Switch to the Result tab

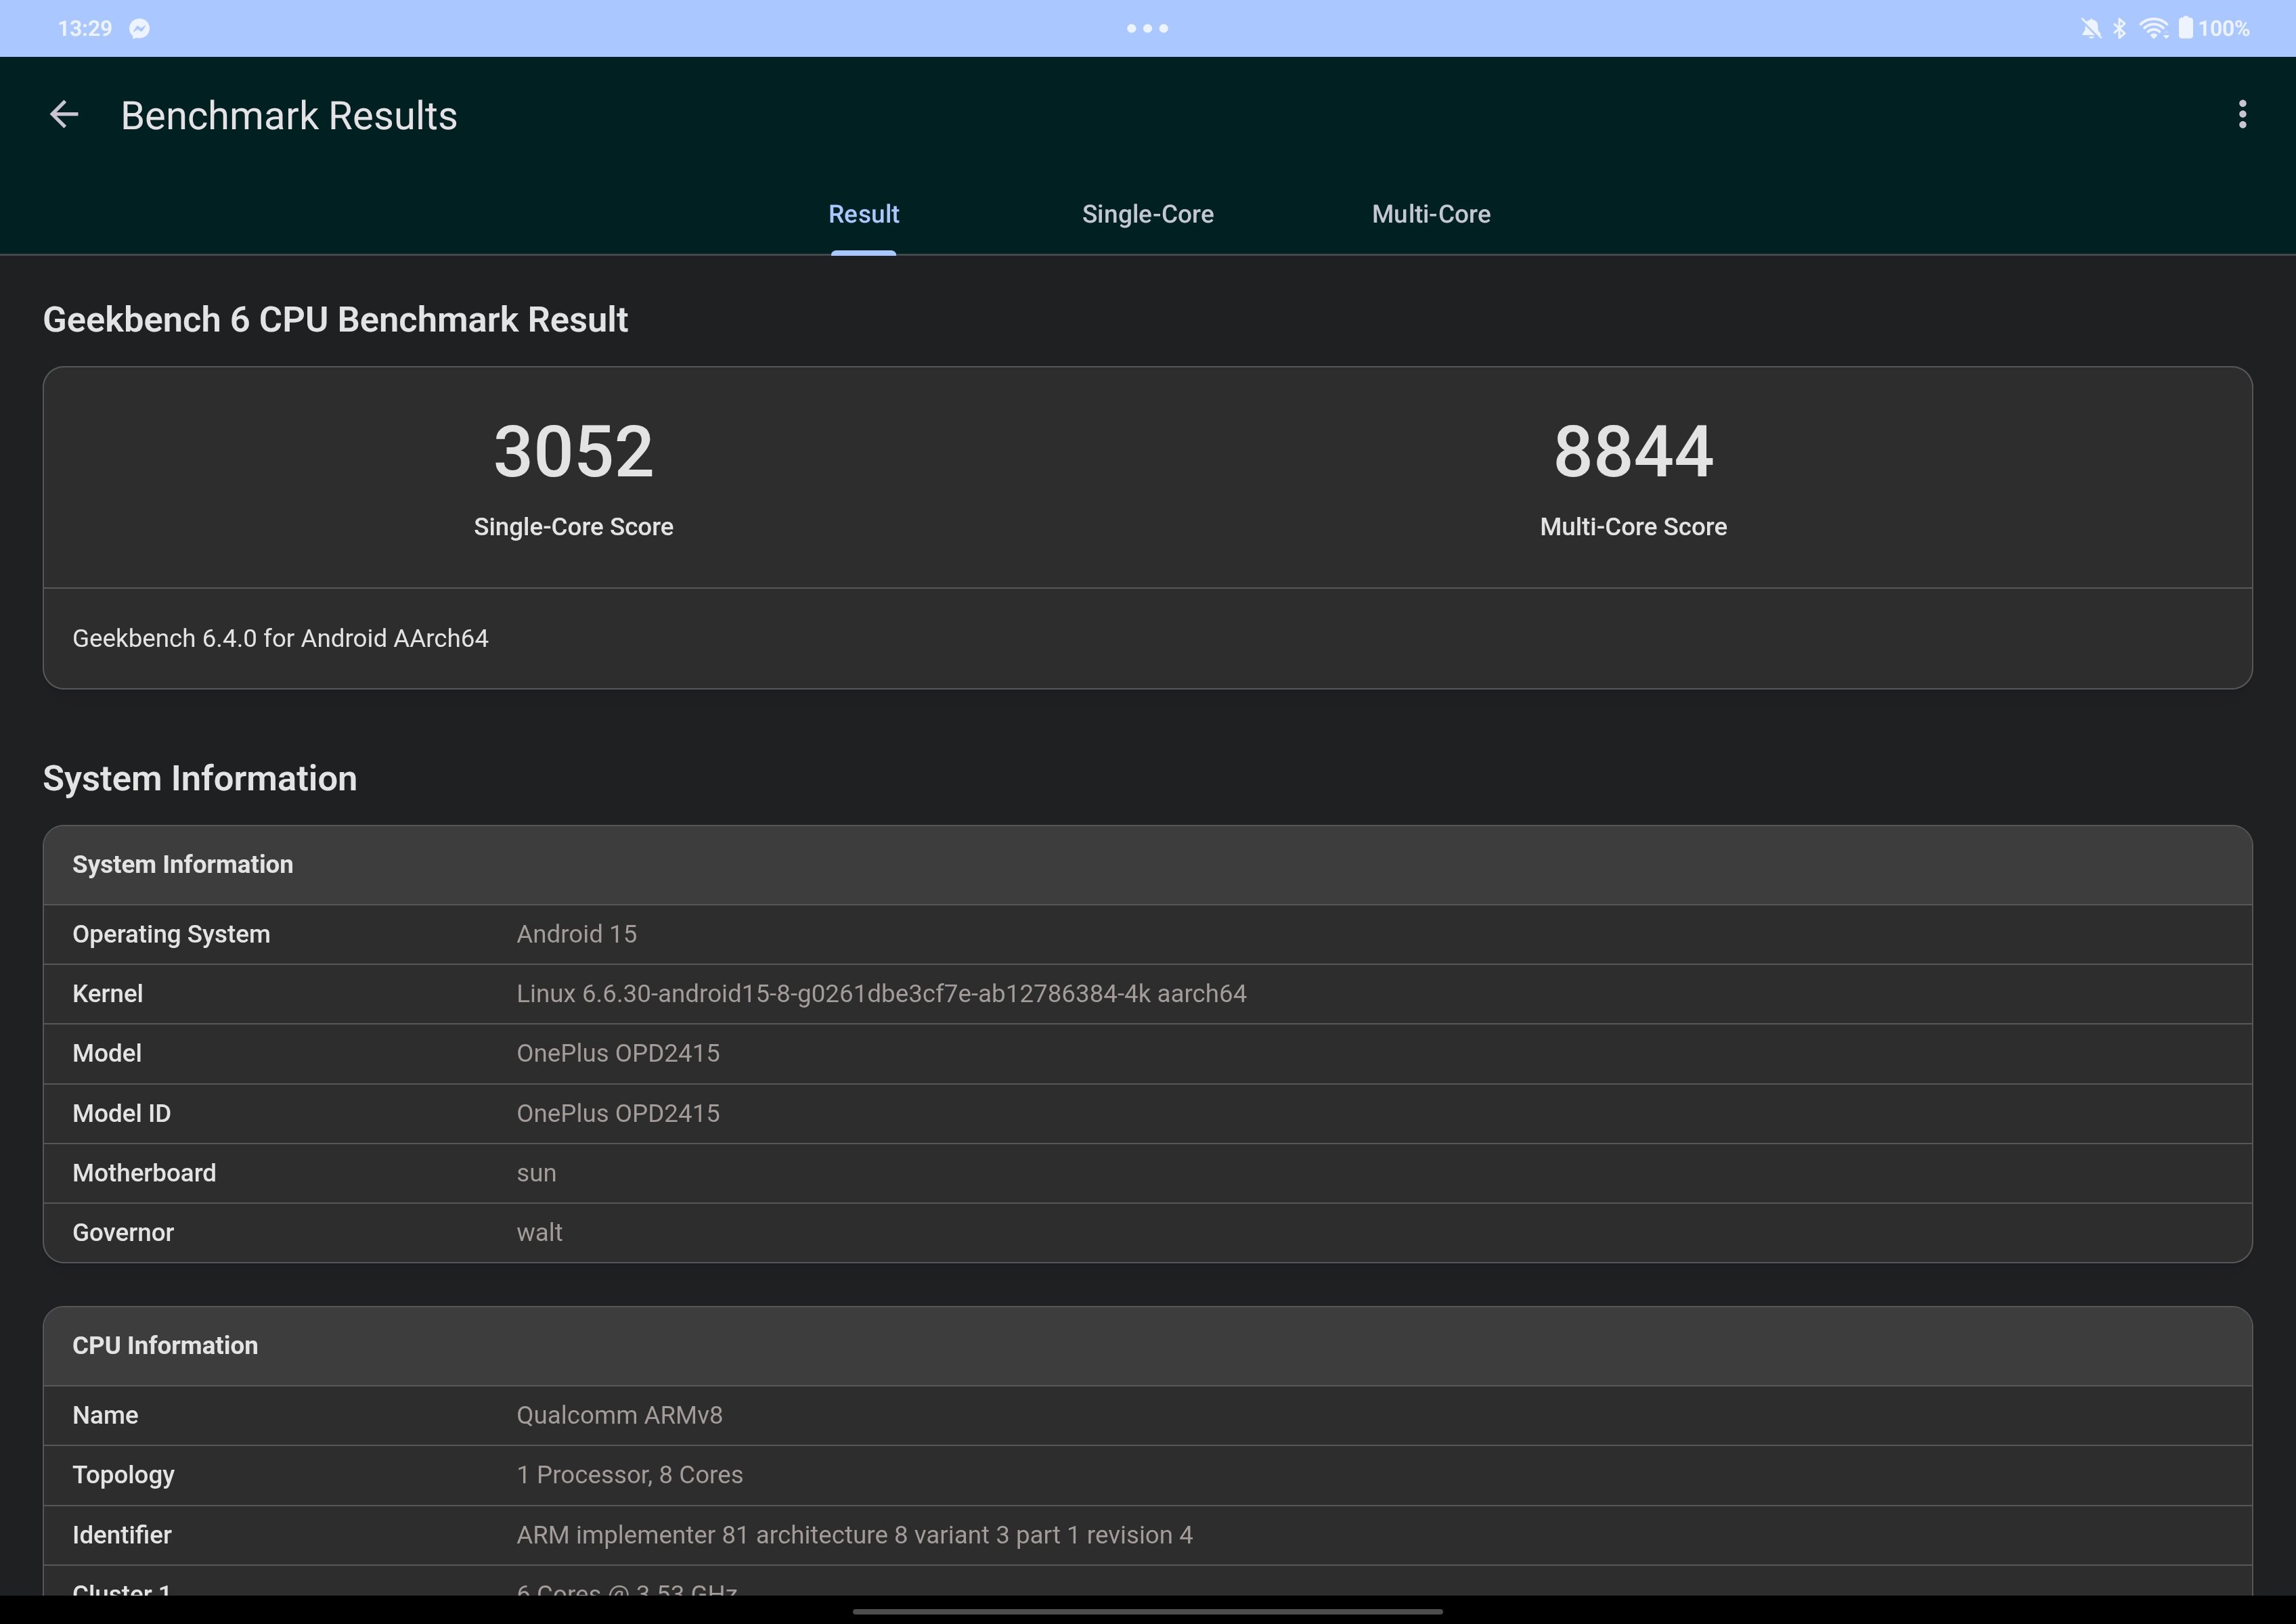864,214
